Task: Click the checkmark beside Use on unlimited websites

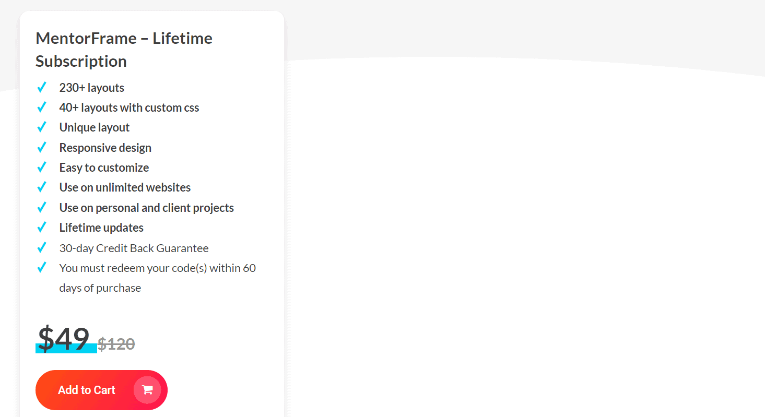Action: pyautogui.click(x=42, y=187)
